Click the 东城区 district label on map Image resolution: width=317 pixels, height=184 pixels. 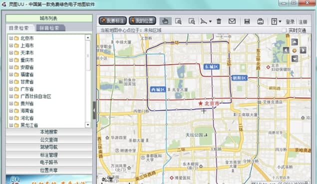click(x=212, y=66)
